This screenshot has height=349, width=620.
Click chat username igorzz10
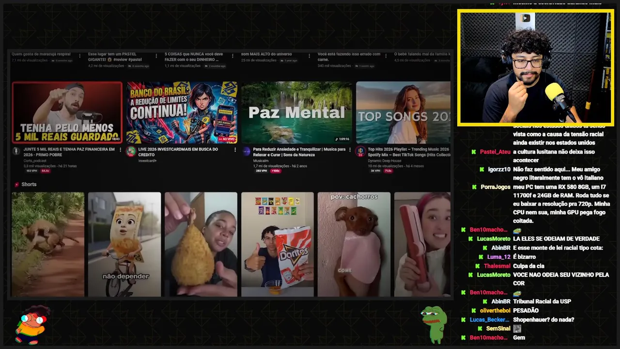click(499, 169)
